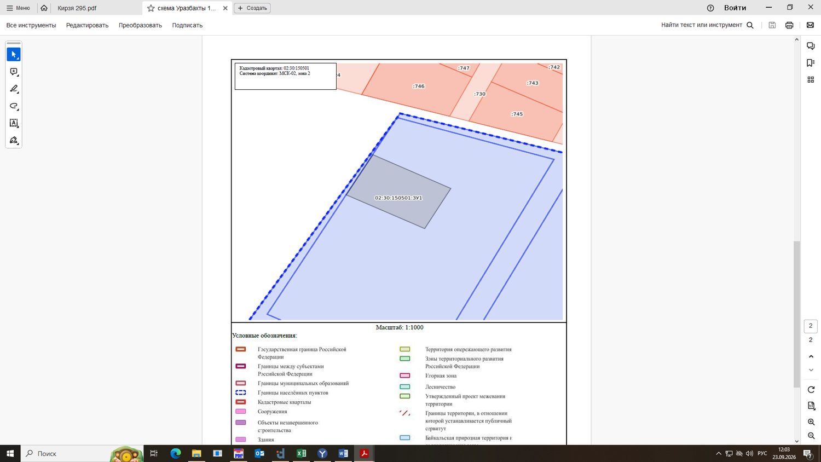Open the comments panel in right sidebar
Image resolution: width=821 pixels, height=462 pixels.
coord(811,46)
